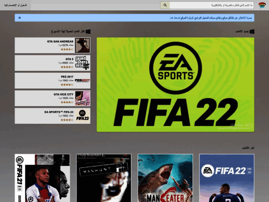Click the 5278 download count text
269x202 pixels.
(66, 45)
